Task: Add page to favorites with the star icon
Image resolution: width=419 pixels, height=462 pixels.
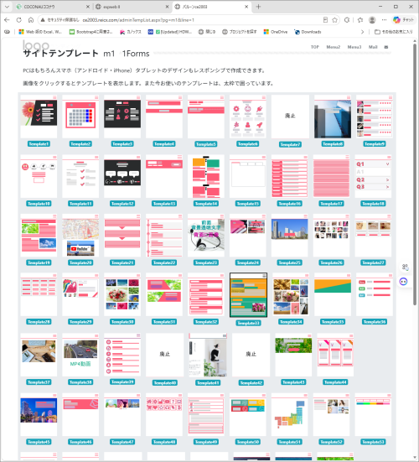Action: (x=335, y=20)
